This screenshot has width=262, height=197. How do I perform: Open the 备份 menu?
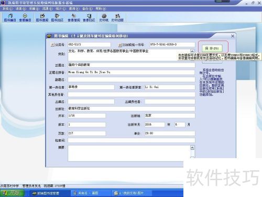(88, 8)
